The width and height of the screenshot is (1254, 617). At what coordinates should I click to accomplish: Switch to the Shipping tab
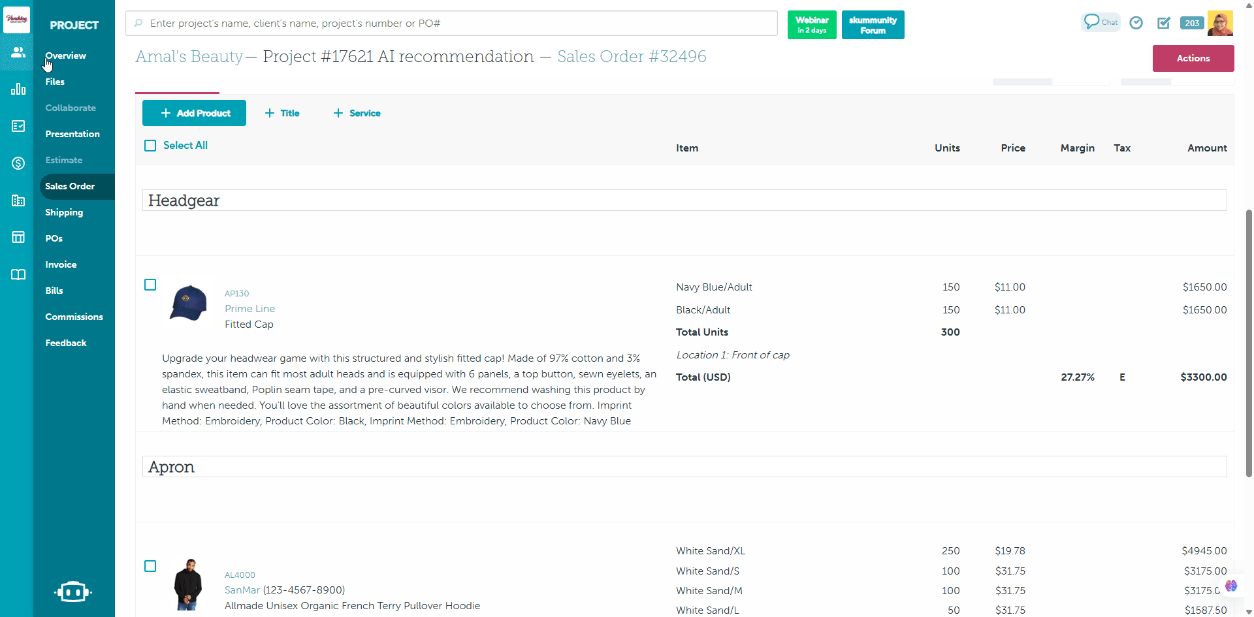(x=64, y=212)
